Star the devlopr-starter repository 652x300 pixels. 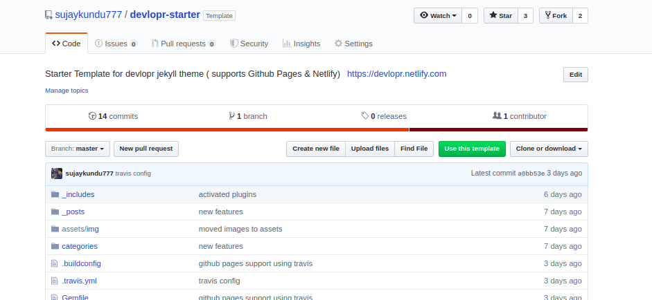coord(499,15)
